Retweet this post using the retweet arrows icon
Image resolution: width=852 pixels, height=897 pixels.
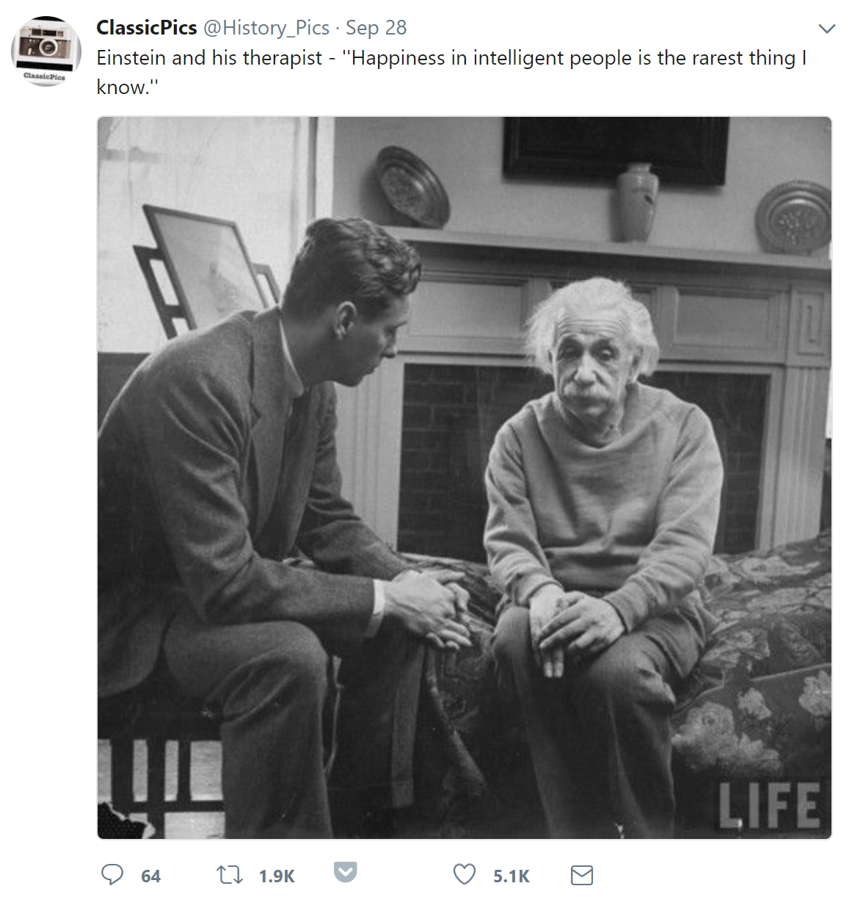[x=230, y=874]
